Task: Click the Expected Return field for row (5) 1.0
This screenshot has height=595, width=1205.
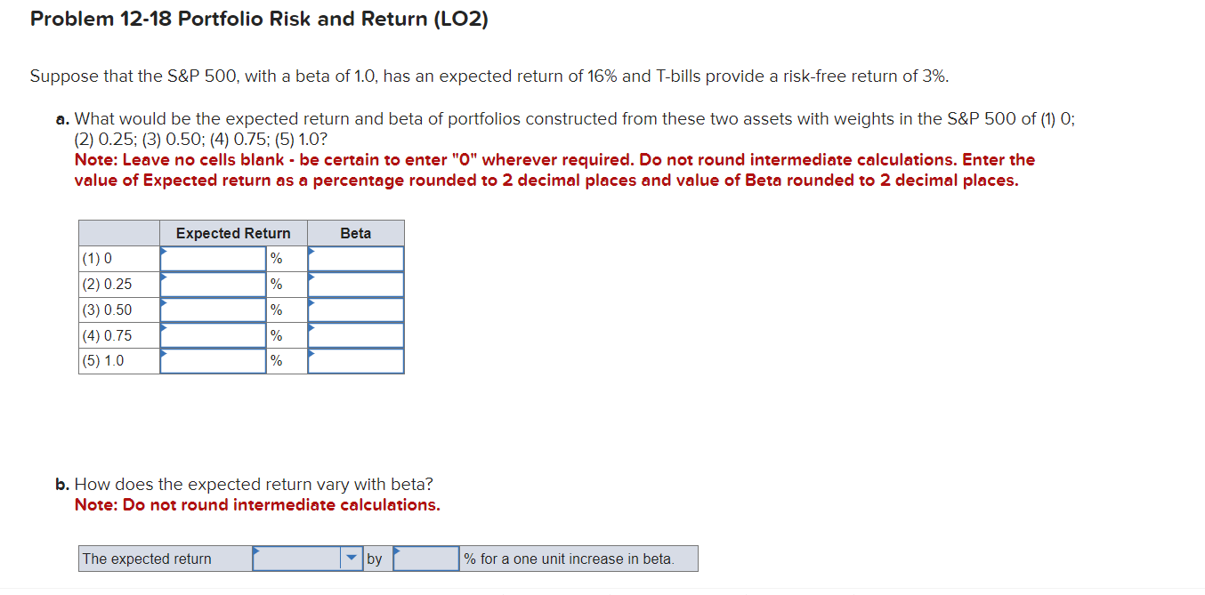Action: (x=212, y=361)
